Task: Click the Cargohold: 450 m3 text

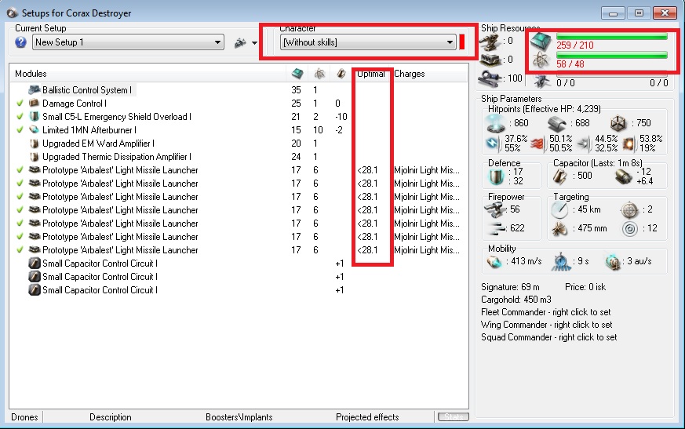Action: [x=516, y=300]
